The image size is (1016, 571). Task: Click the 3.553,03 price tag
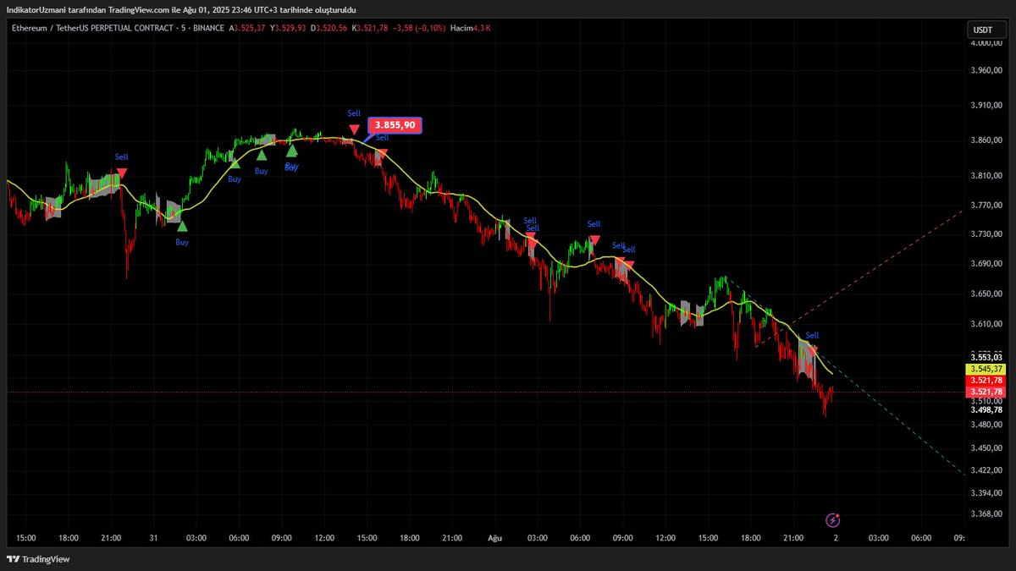(986, 358)
